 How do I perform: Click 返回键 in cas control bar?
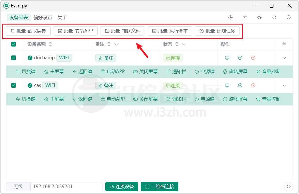point(82,99)
